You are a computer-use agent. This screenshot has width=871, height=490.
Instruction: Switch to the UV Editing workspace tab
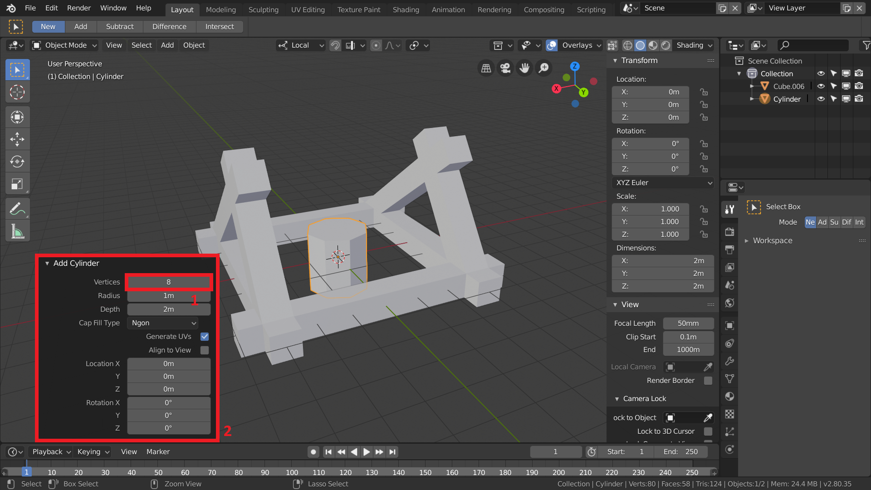308,10
